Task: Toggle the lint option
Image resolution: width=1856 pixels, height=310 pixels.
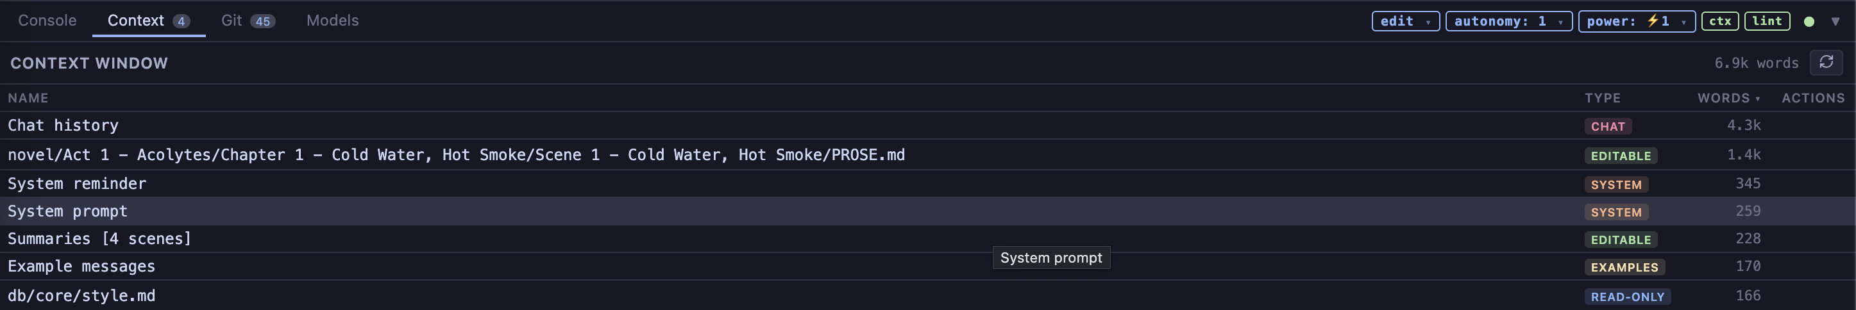Action: (1767, 21)
